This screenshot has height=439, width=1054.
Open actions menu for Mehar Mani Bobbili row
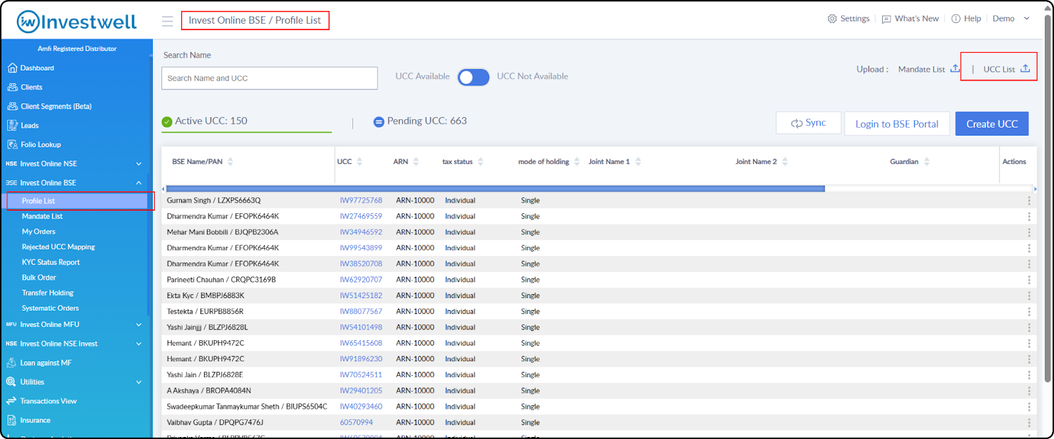click(x=1029, y=232)
